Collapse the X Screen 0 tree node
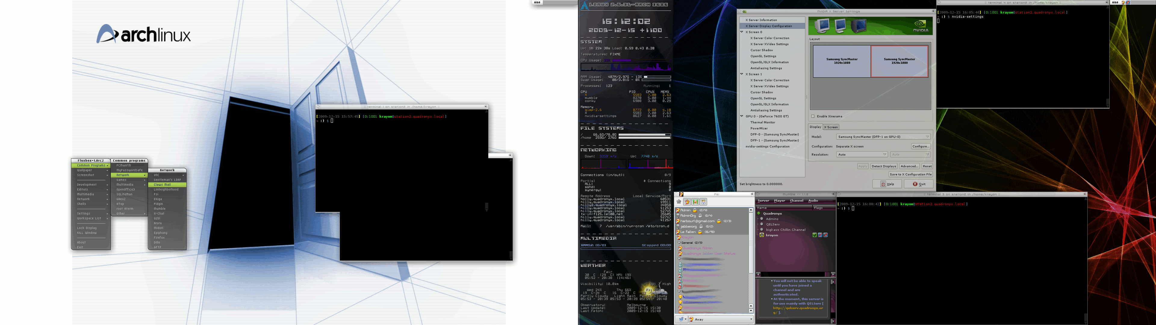 (x=742, y=32)
